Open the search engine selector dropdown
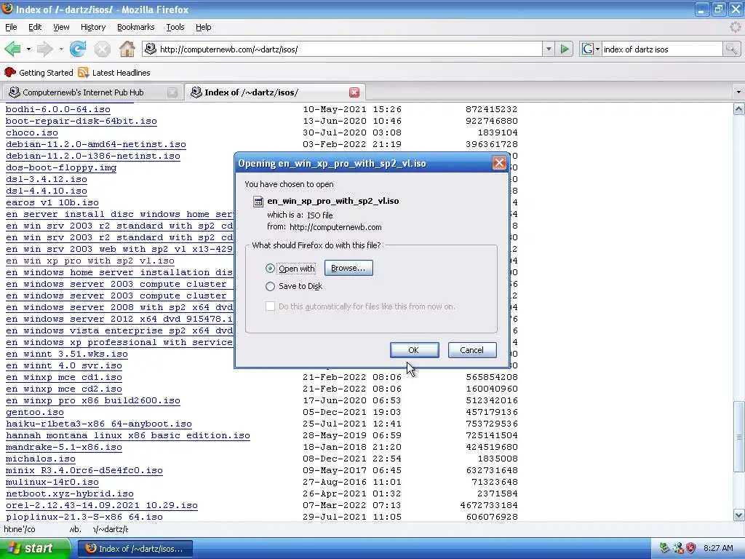Viewport: 745px width, 559px height. click(x=597, y=49)
